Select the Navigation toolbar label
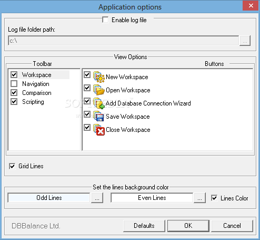260x240 pixels. point(36,84)
